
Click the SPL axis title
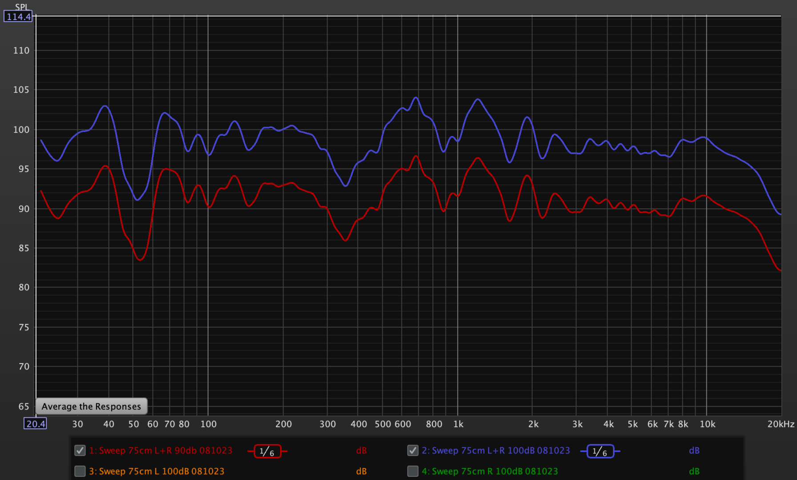click(x=21, y=7)
